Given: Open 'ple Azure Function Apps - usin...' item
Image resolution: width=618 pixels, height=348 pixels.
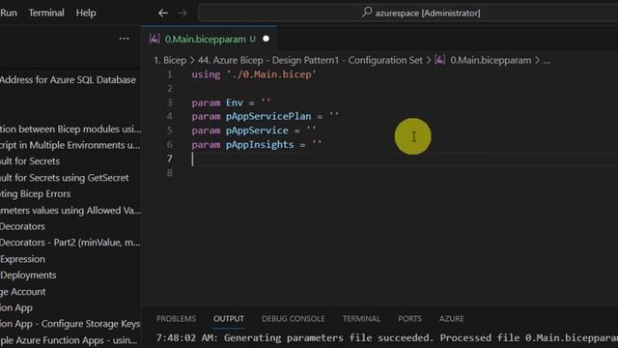Looking at the screenshot, I should (x=69, y=339).
